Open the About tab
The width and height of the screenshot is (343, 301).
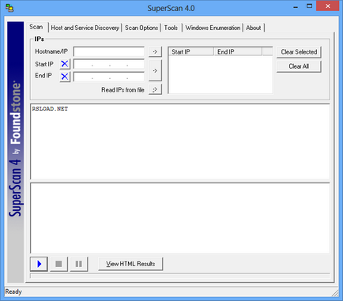click(x=254, y=28)
